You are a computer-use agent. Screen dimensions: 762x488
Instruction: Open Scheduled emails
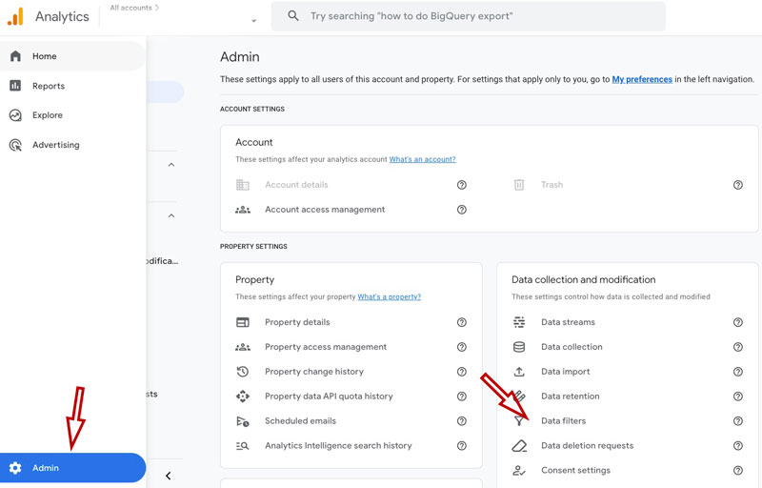(300, 421)
